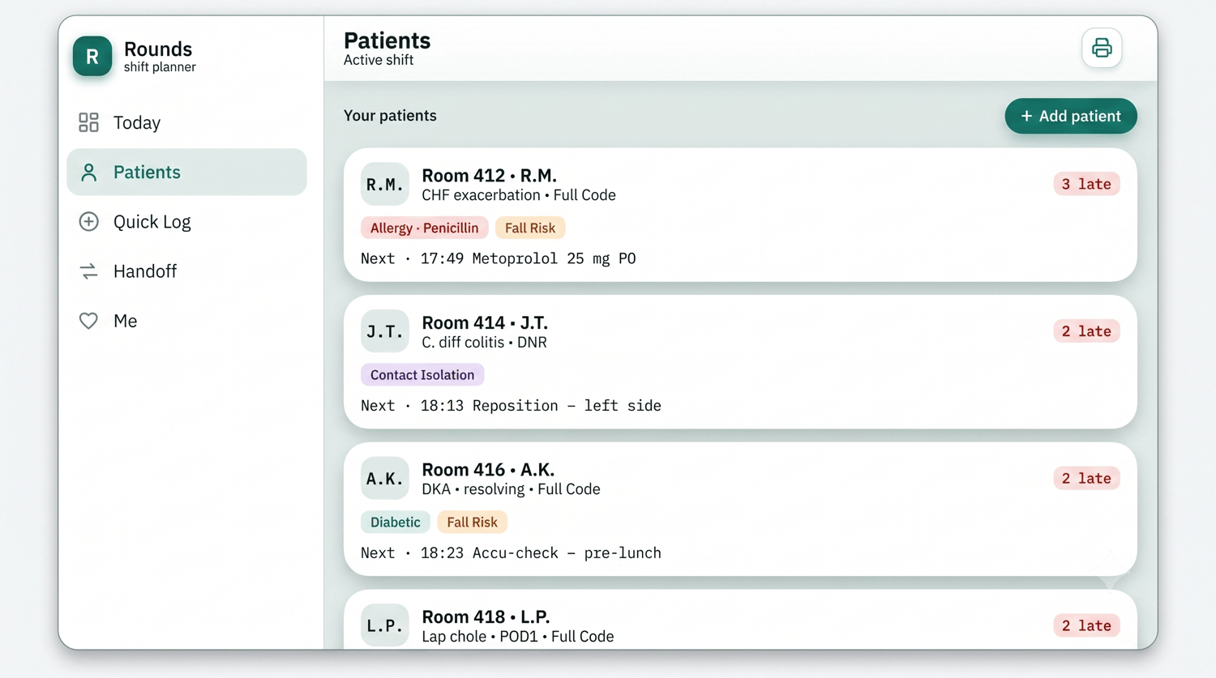Add a new patient
Screen dimensions: 1216x678
click(1070, 116)
